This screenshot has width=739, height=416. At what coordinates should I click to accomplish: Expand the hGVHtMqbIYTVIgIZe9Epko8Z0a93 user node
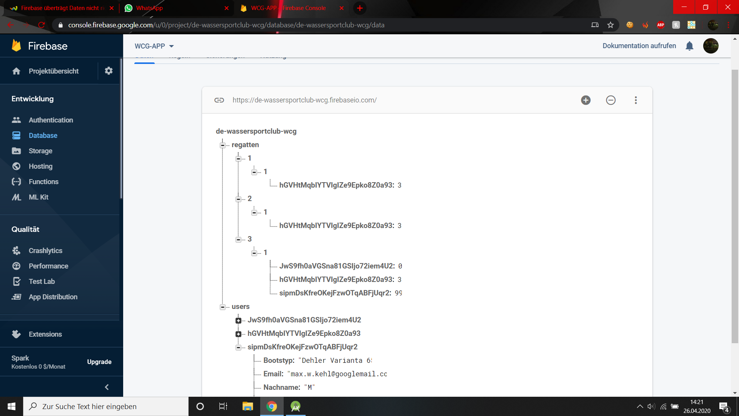pyautogui.click(x=238, y=334)
